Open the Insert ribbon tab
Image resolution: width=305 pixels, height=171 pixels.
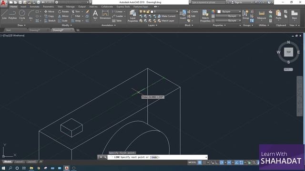tap(23, 7)
